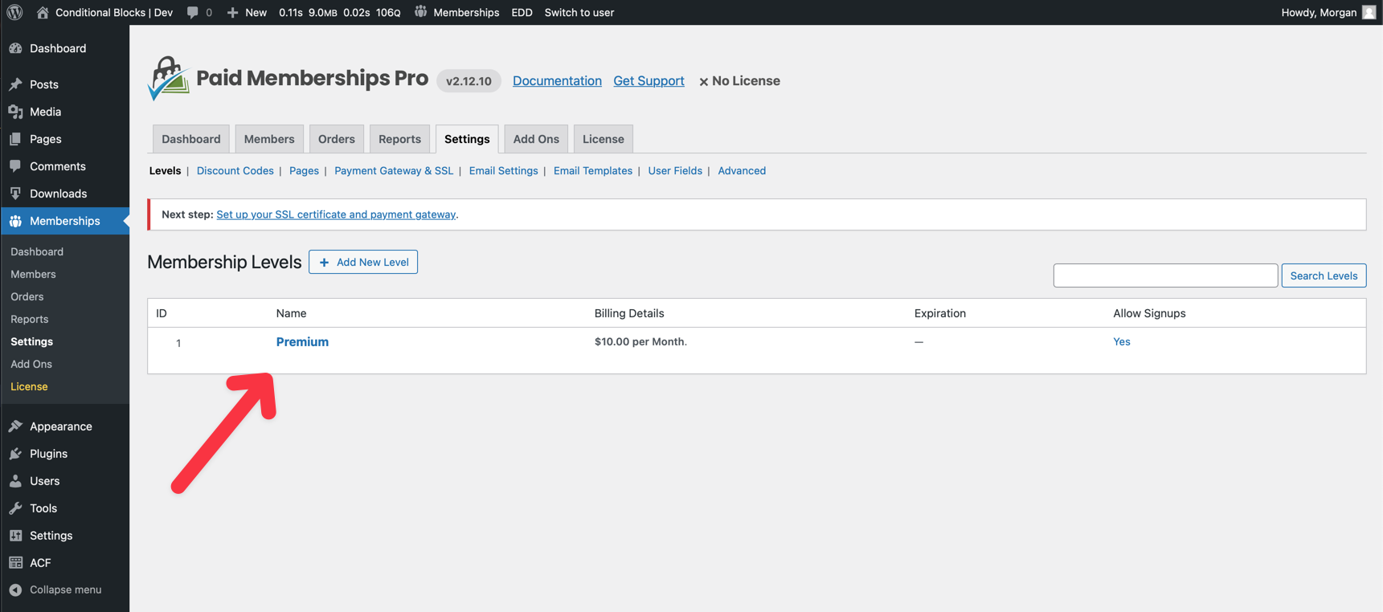Click the Documentation link
1383x612 pixels.
(x=557, y=80)
